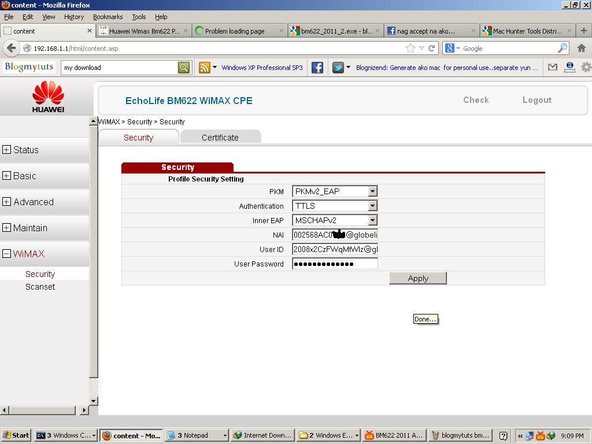
Task: Expand hidden tray icons chevron
Action: point(520,436)
